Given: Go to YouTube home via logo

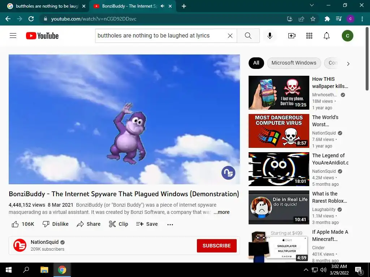Looking at the screenshot, I should 42,36.
